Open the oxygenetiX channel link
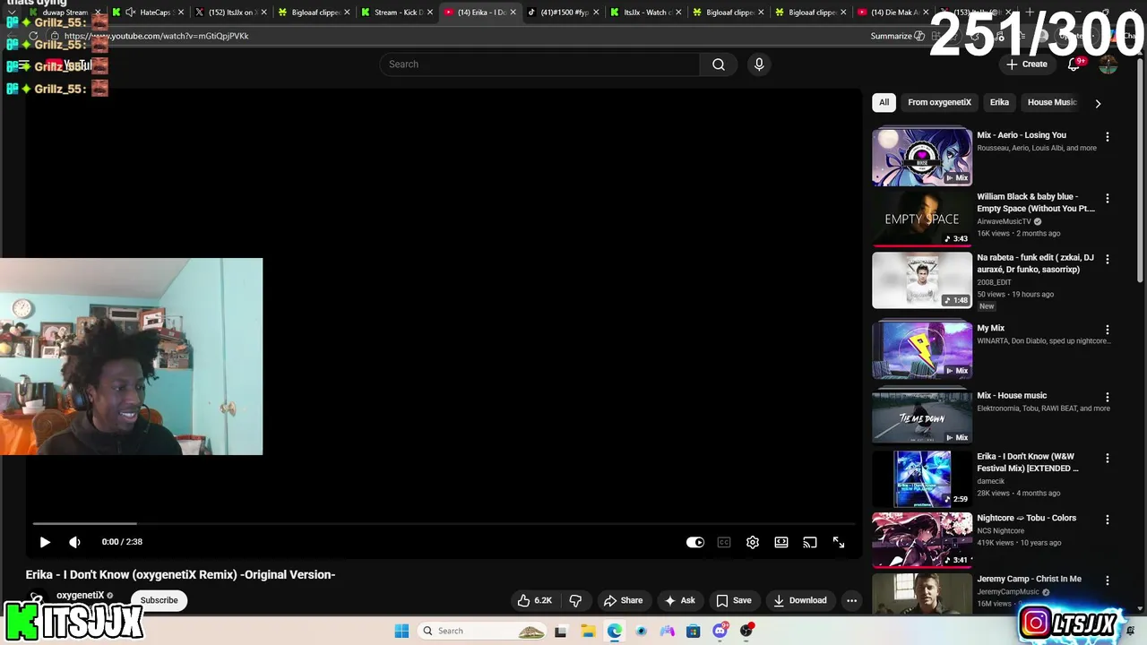This screenshot has height=645, width=1147. click(81, 595)
